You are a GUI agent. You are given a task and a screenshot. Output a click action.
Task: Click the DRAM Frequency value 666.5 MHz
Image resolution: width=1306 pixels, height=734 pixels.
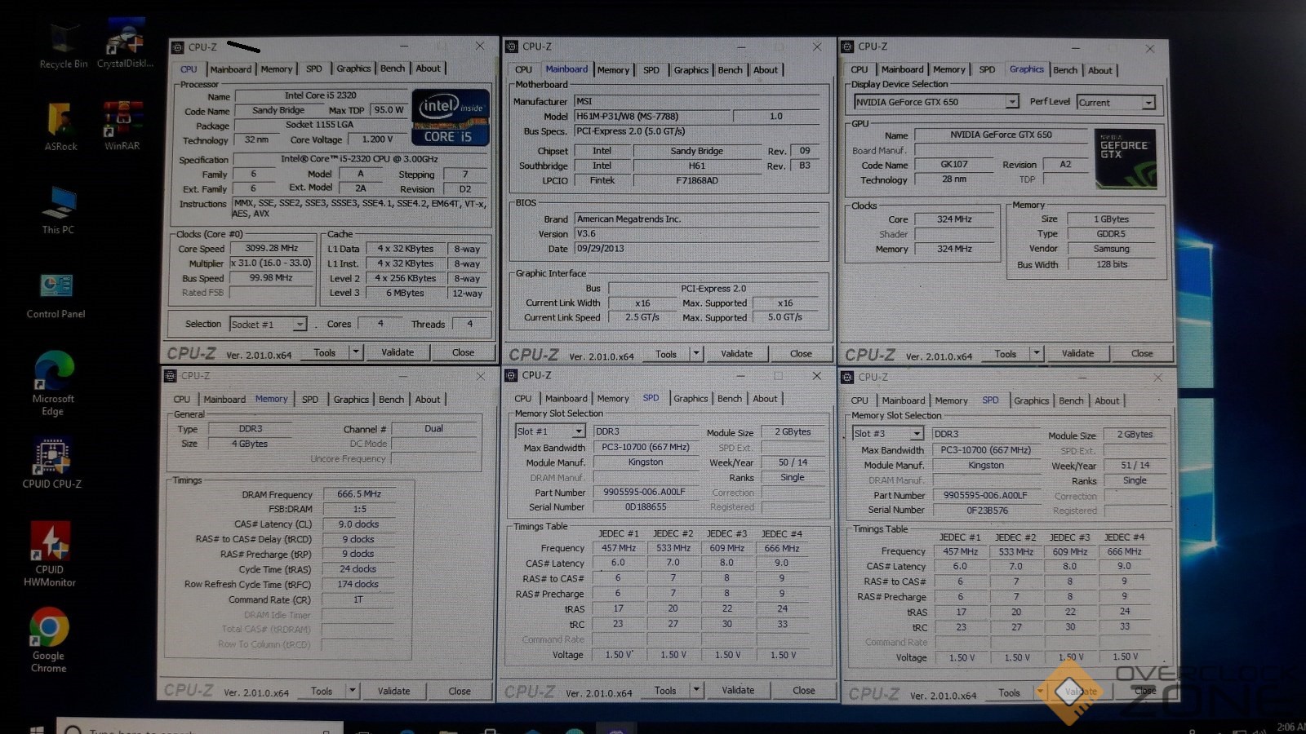click(359, 494)
